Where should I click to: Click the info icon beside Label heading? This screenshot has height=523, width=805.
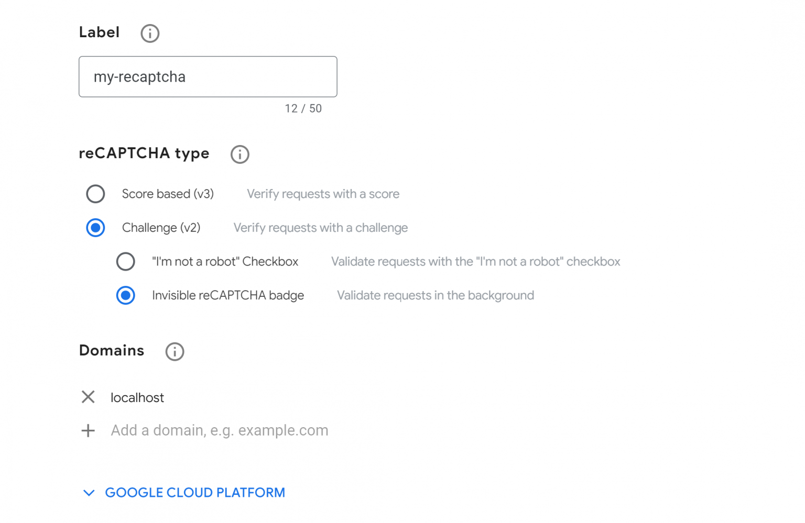(x=150, y=34)
